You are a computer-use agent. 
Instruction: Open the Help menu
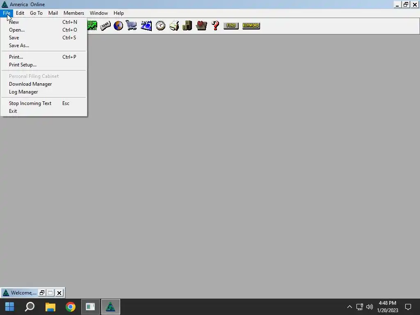coord(119,13)
